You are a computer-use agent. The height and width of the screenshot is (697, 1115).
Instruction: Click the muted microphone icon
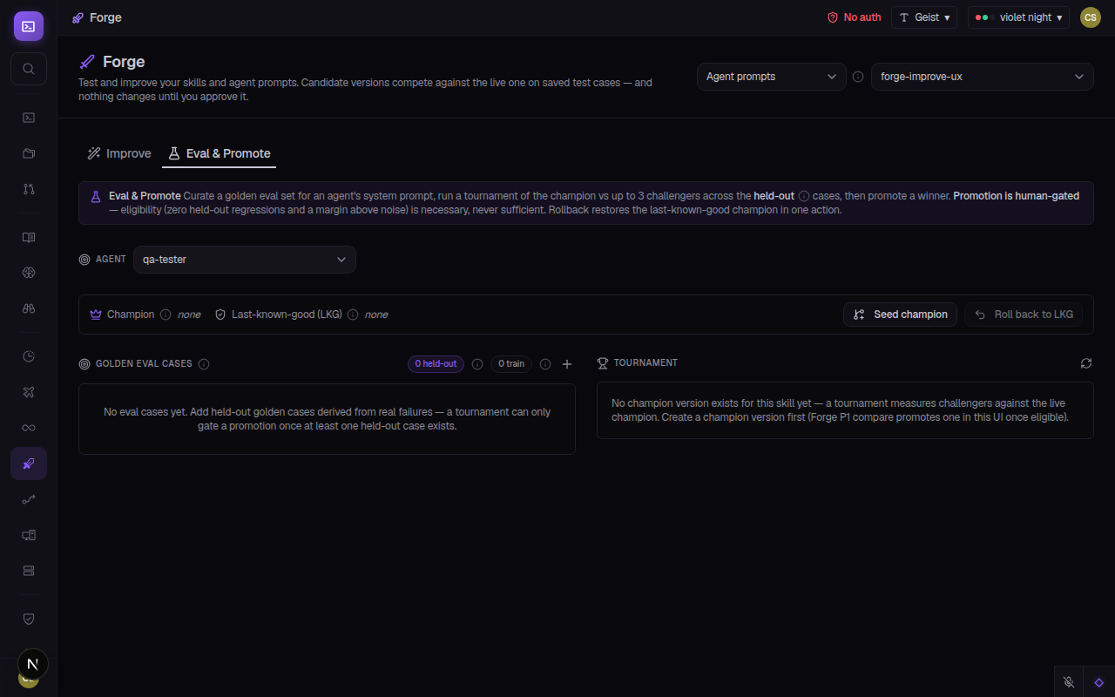click(x=1069, y=682)
